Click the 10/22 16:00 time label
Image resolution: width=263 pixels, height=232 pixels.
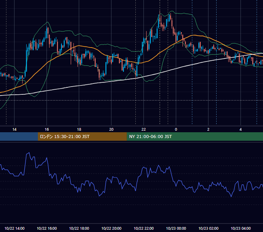tap(47, 228)
